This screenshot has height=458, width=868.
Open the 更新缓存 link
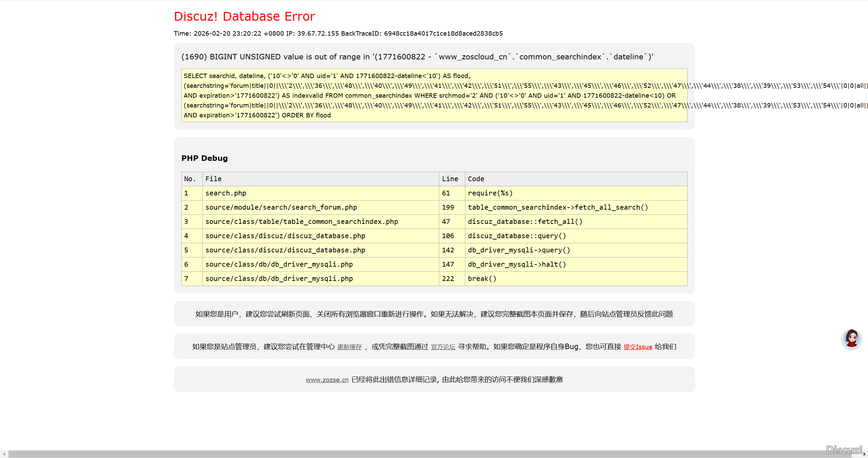pos(349,347)
